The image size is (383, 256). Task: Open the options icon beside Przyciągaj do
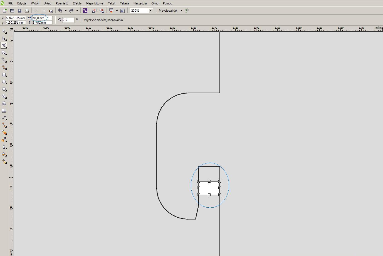(x=187, y=11)
